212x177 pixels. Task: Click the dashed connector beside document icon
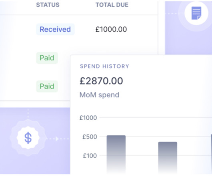tap(172, 13)
